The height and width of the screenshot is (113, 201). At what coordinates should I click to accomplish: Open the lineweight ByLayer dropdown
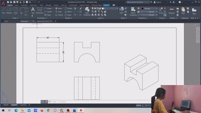tap(149, 12)
